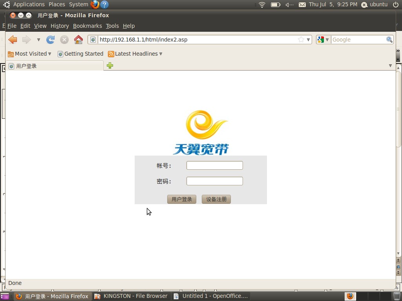Viewport: 402px width, 301px height.
Task: Click the Most Visited folder icon
Action: pyautogui.click(x=11, y=54)
